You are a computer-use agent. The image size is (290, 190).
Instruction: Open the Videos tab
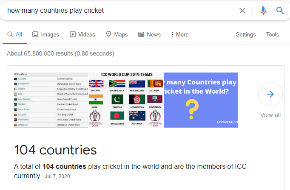[82, 34]
